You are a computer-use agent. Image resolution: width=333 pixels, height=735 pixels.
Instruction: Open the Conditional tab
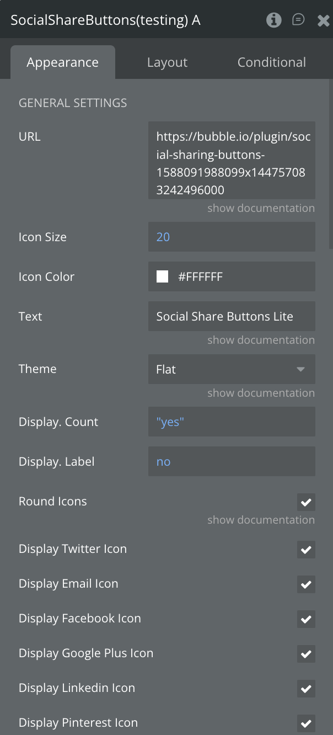click(x=271, y=62)
